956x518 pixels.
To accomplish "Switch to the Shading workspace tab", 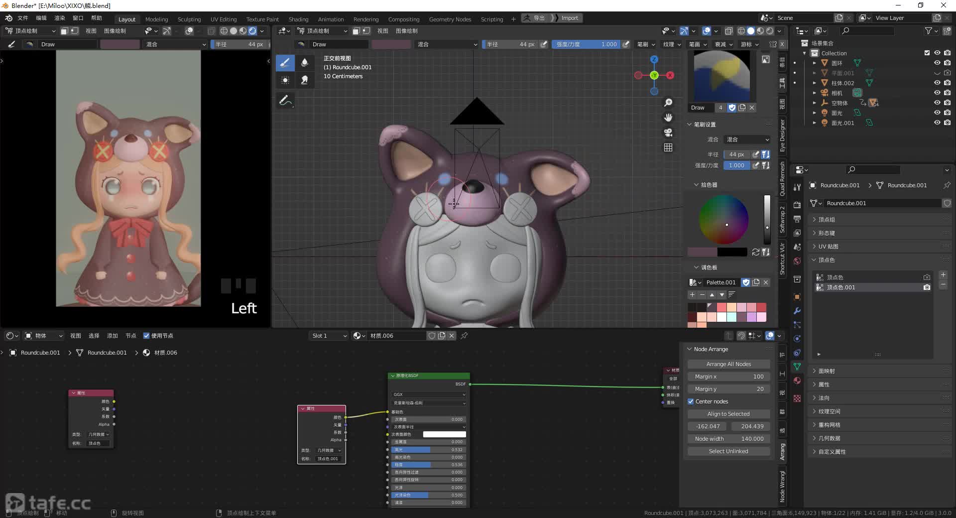I will [x=298, y=19].
